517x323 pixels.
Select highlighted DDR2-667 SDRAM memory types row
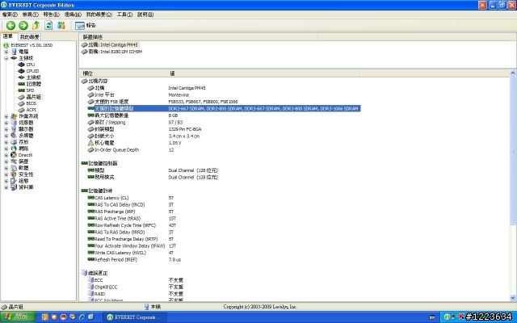225,108
